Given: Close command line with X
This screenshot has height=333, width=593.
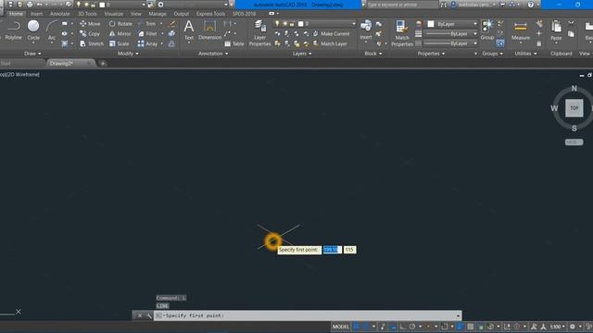Looking at the screenshot, I should pyautogui.click(x=140, y=315).
